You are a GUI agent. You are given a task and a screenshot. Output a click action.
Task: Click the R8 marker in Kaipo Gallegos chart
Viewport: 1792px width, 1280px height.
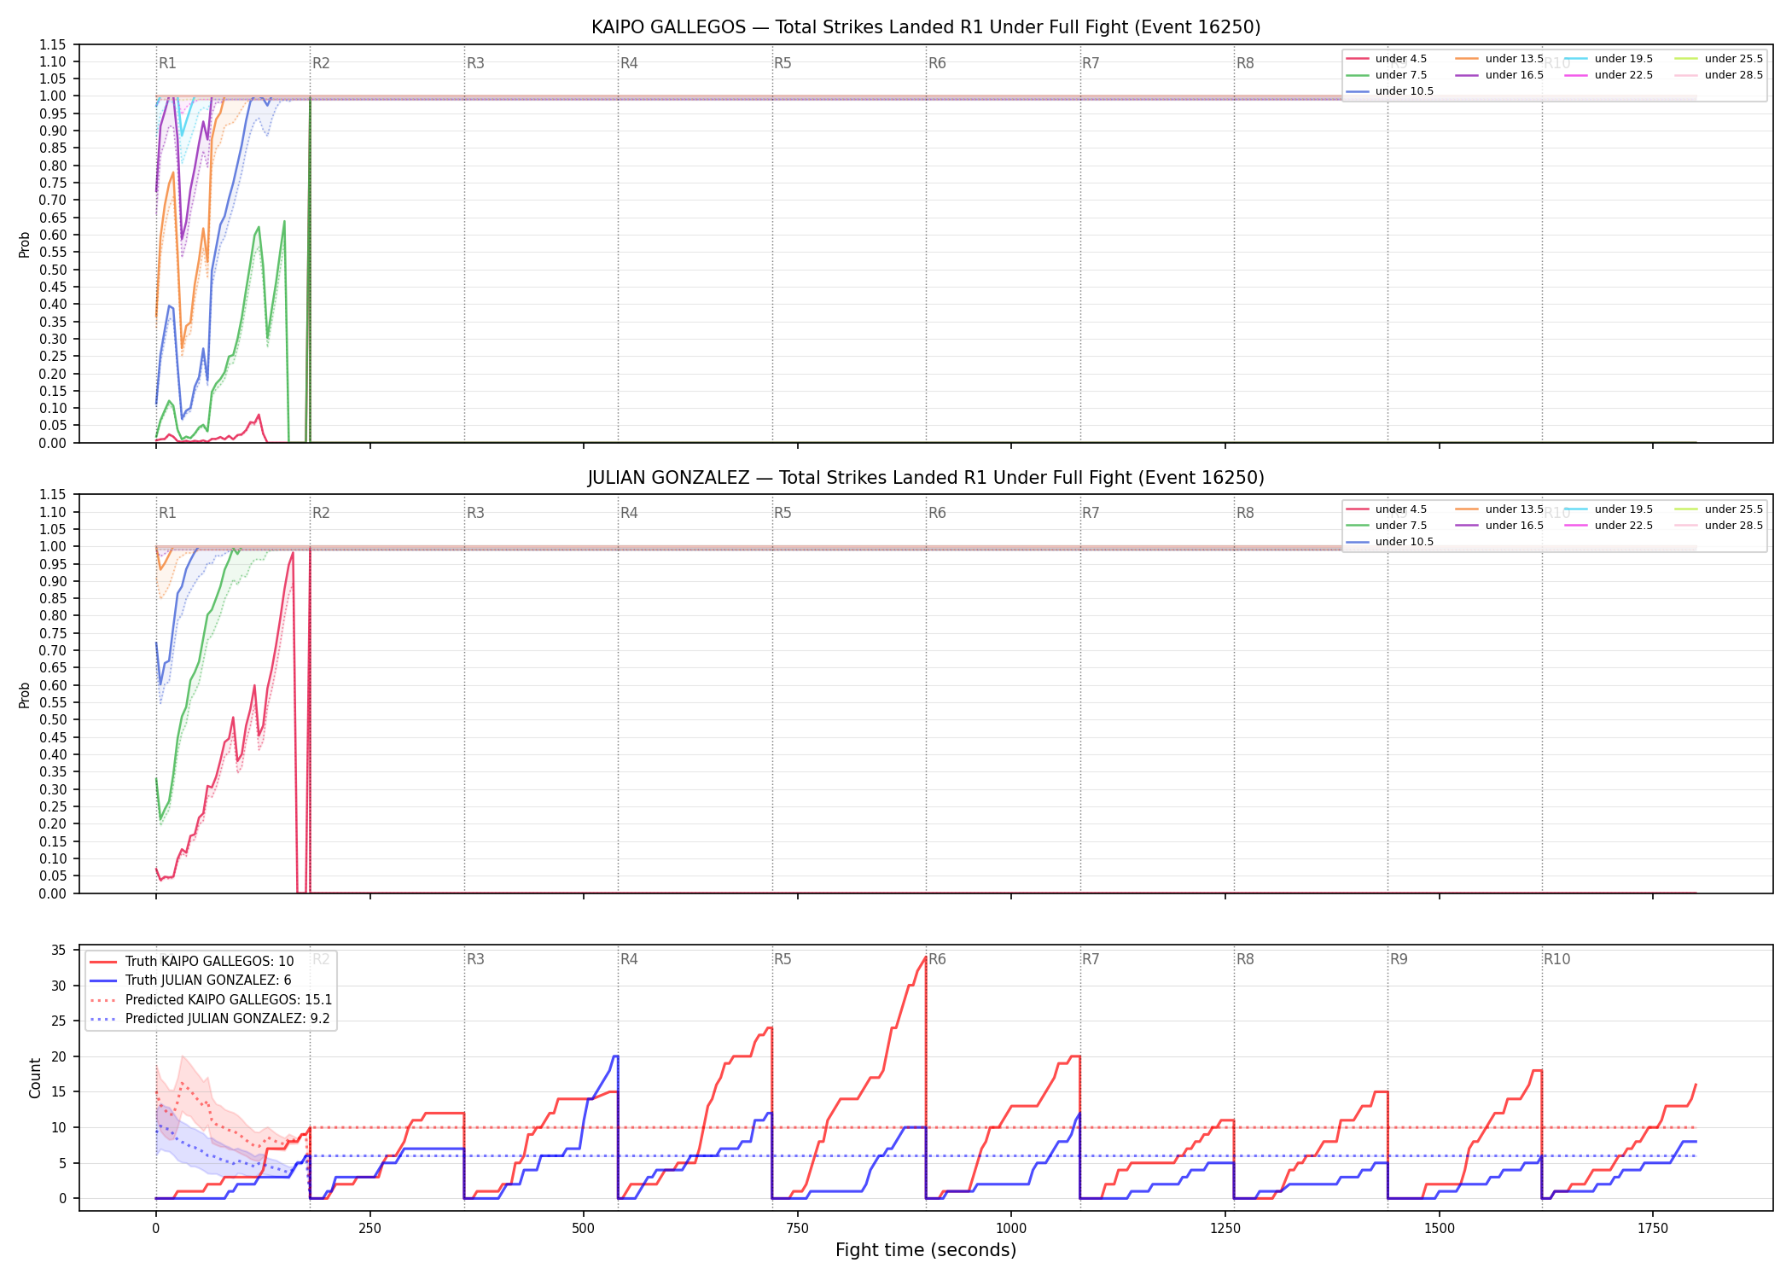click(1245, 63)
